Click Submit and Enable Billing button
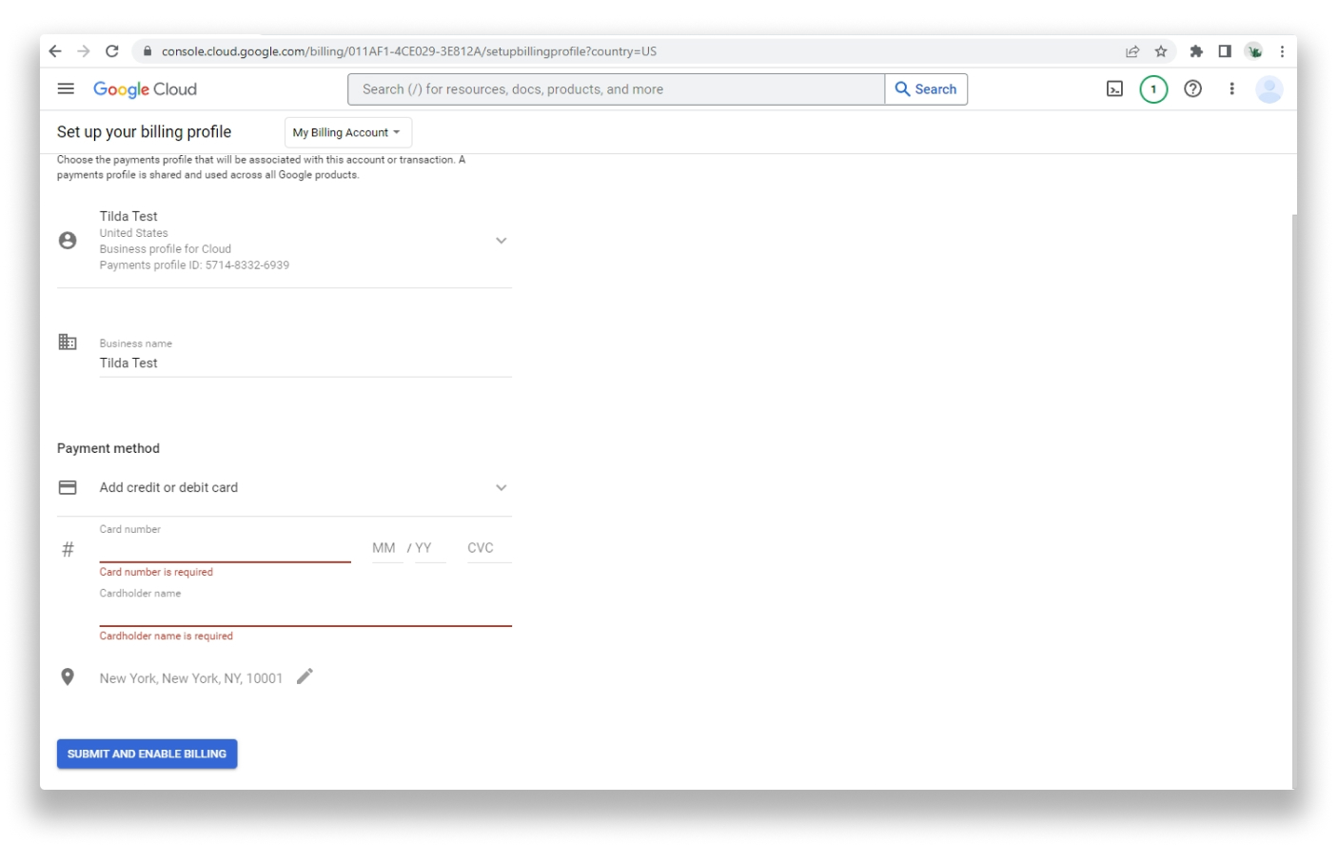This screenshot has height=863, width=1338. tap(147, 754)
